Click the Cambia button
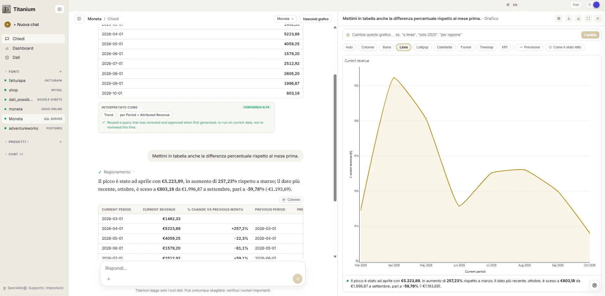 [590, 35]
